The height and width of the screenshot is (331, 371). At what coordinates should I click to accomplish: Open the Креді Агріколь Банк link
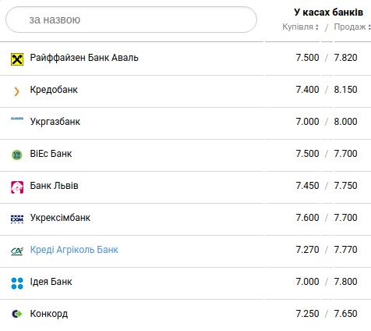pyautogui.click(x=74, y=250)
